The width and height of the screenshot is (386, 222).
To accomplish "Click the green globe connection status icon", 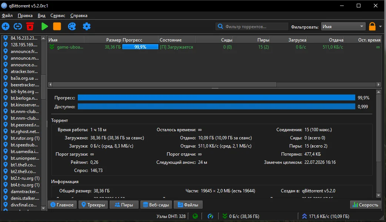I will coord(195,216).
